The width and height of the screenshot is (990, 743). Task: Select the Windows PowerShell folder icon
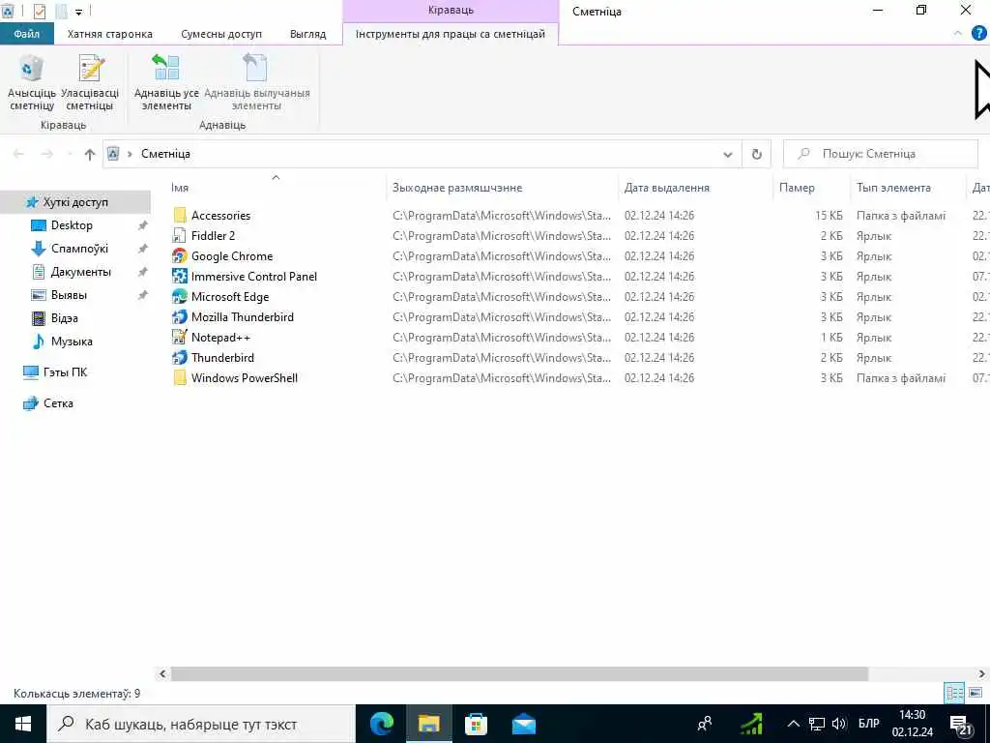(179, 378)
